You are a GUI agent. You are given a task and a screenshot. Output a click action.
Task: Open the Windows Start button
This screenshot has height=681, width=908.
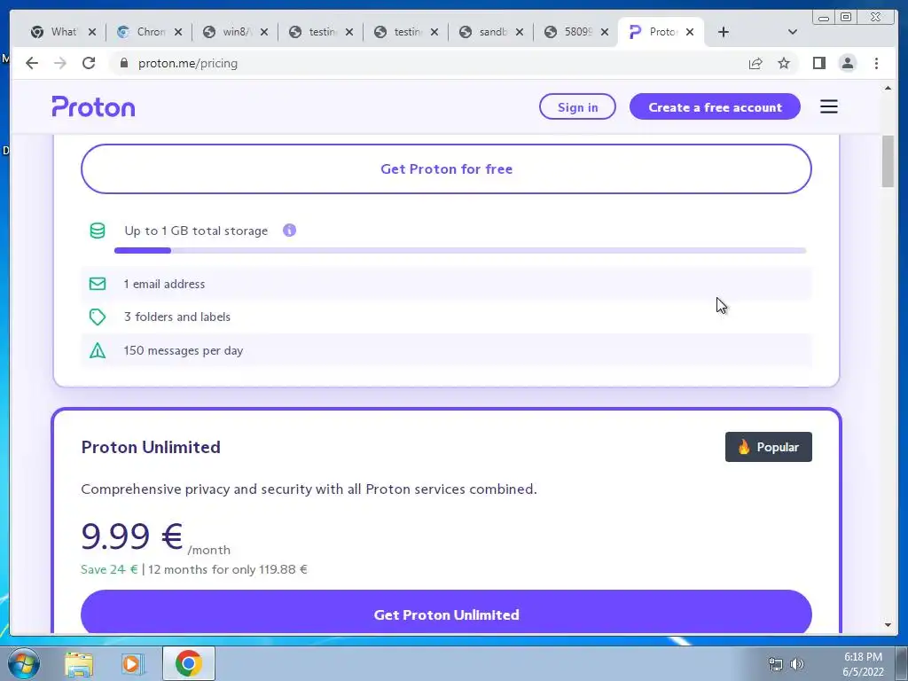click(x=24, y=663)
